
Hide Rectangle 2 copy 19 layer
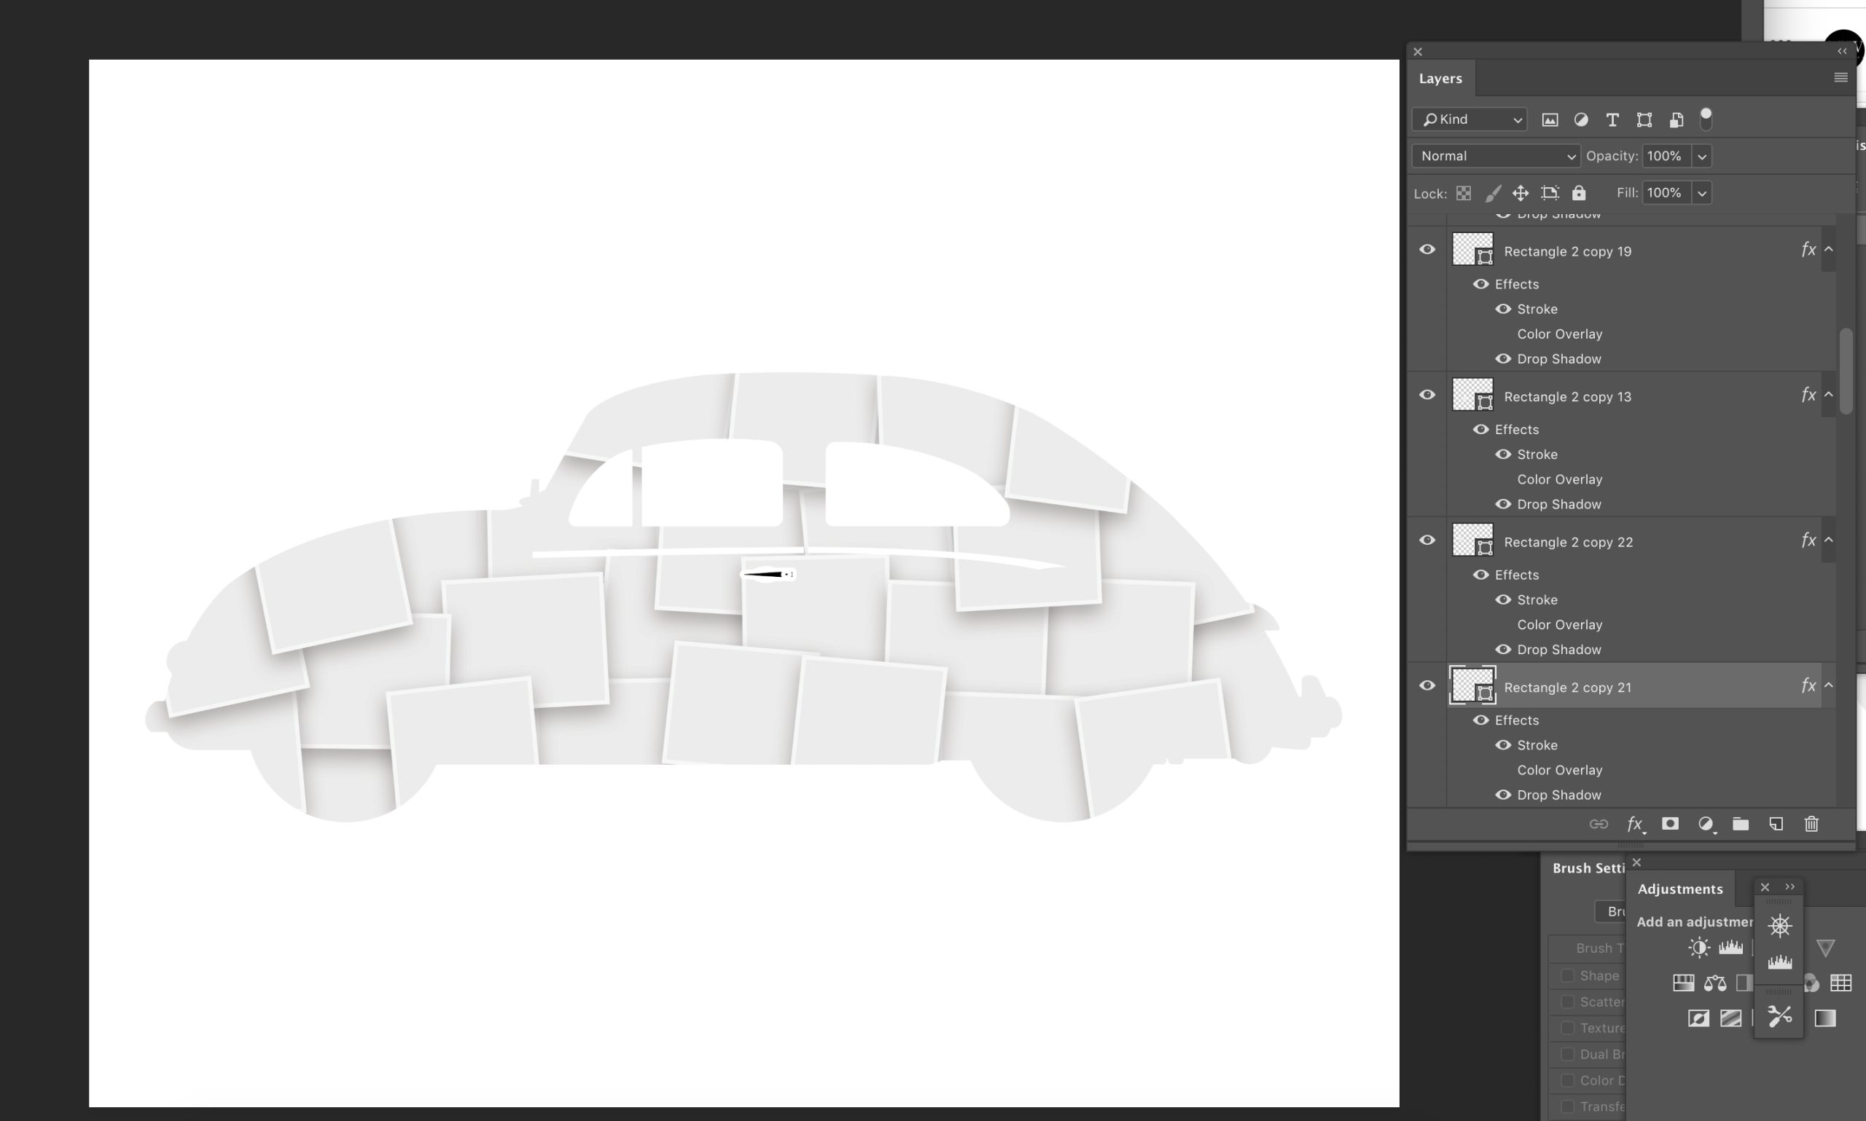(1427, 249)
